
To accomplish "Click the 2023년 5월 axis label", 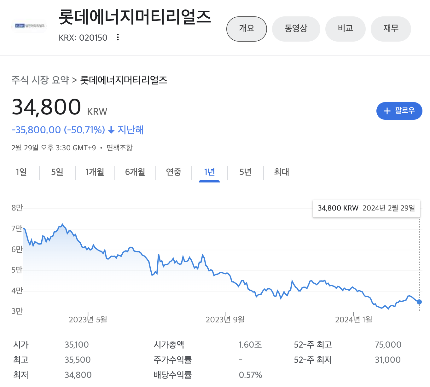I will 88,320.
